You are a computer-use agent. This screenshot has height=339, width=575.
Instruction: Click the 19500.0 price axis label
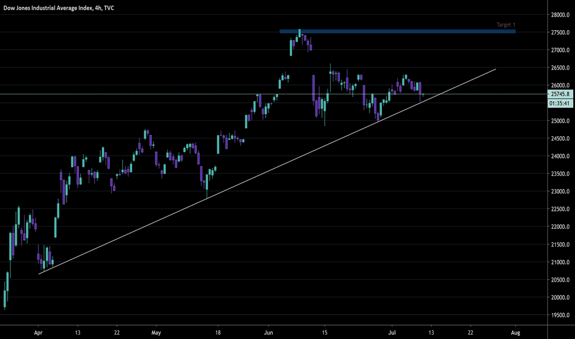click(x=560, y=315)
